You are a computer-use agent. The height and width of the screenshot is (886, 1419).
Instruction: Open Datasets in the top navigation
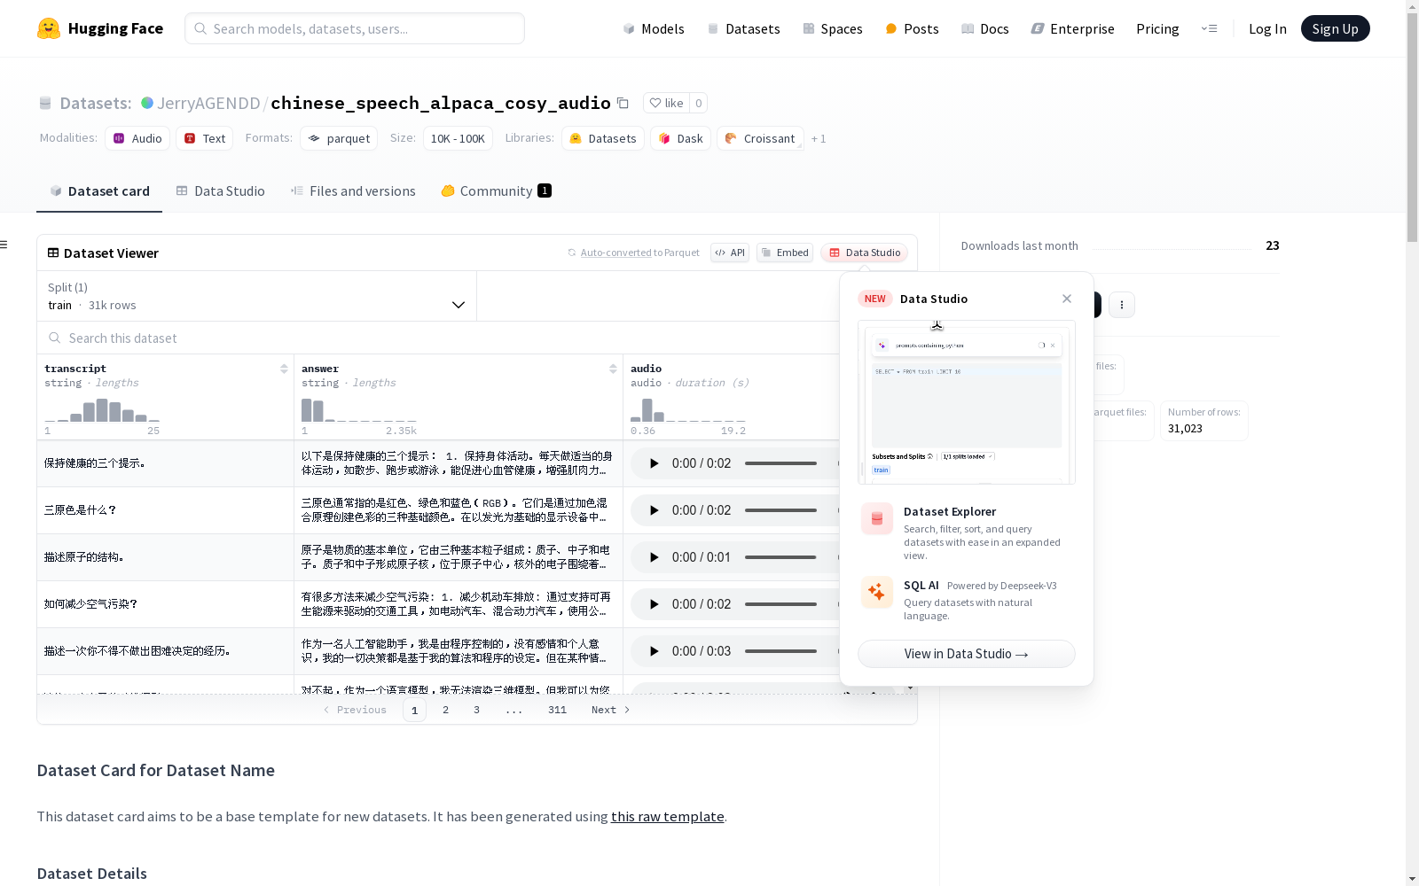(743, 28)
